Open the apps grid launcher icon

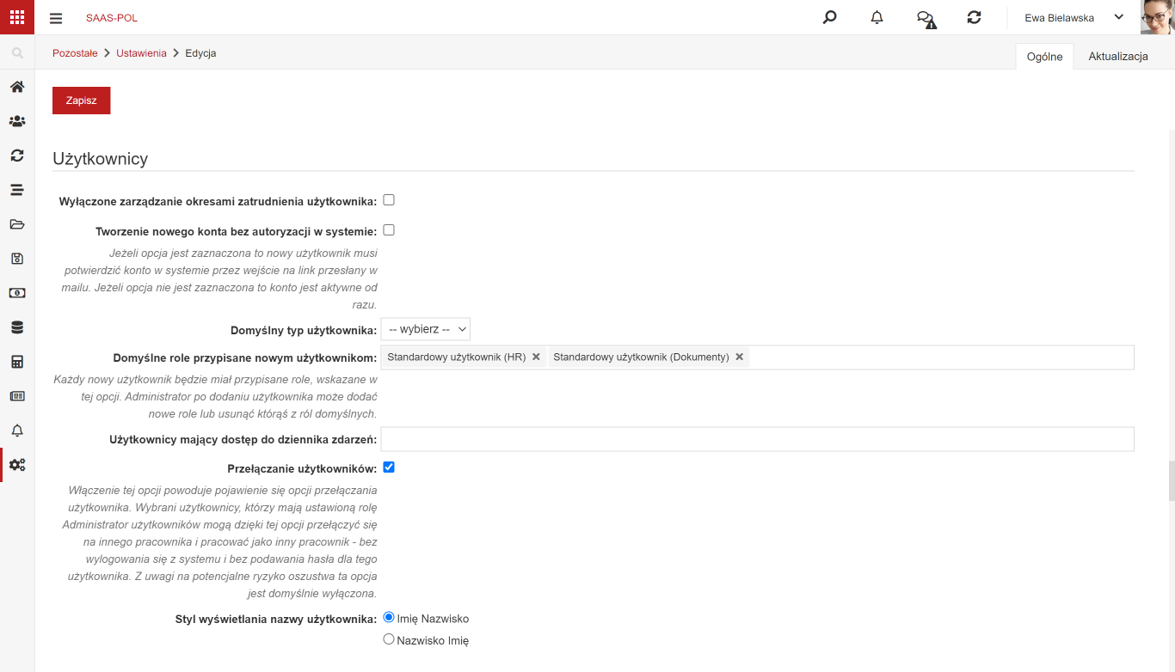pyautogui.click(x=17, y=17)
